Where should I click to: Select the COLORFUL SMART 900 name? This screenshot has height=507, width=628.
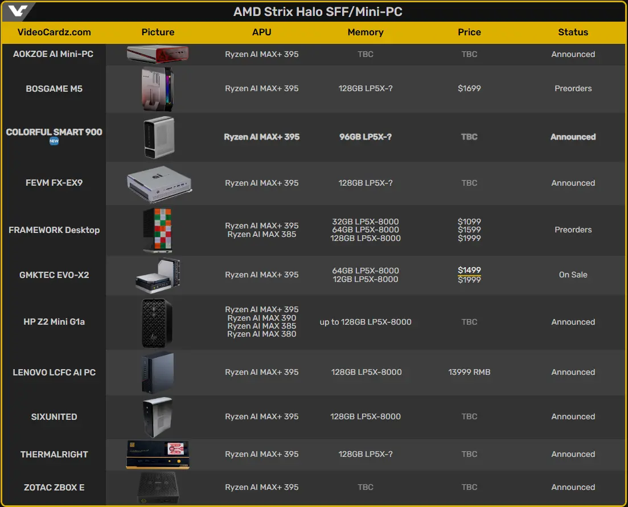[54, 132]
